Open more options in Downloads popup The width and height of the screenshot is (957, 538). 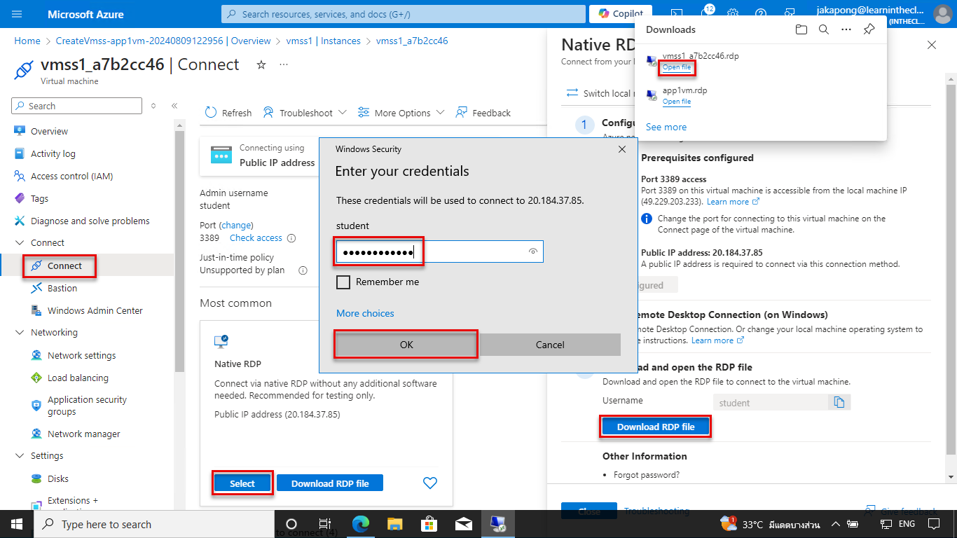coord(846,29)
